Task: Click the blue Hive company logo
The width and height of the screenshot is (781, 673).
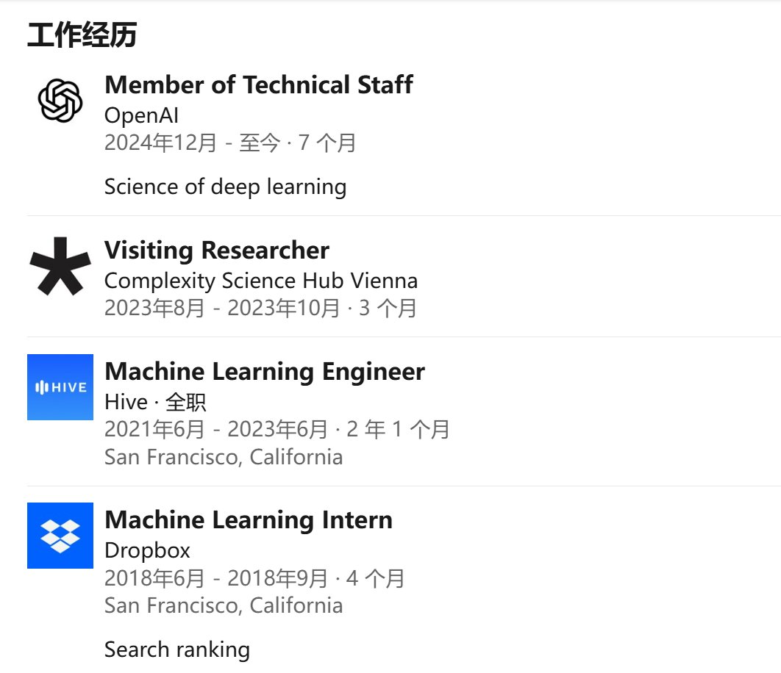Action: click(x=60, y=387)
